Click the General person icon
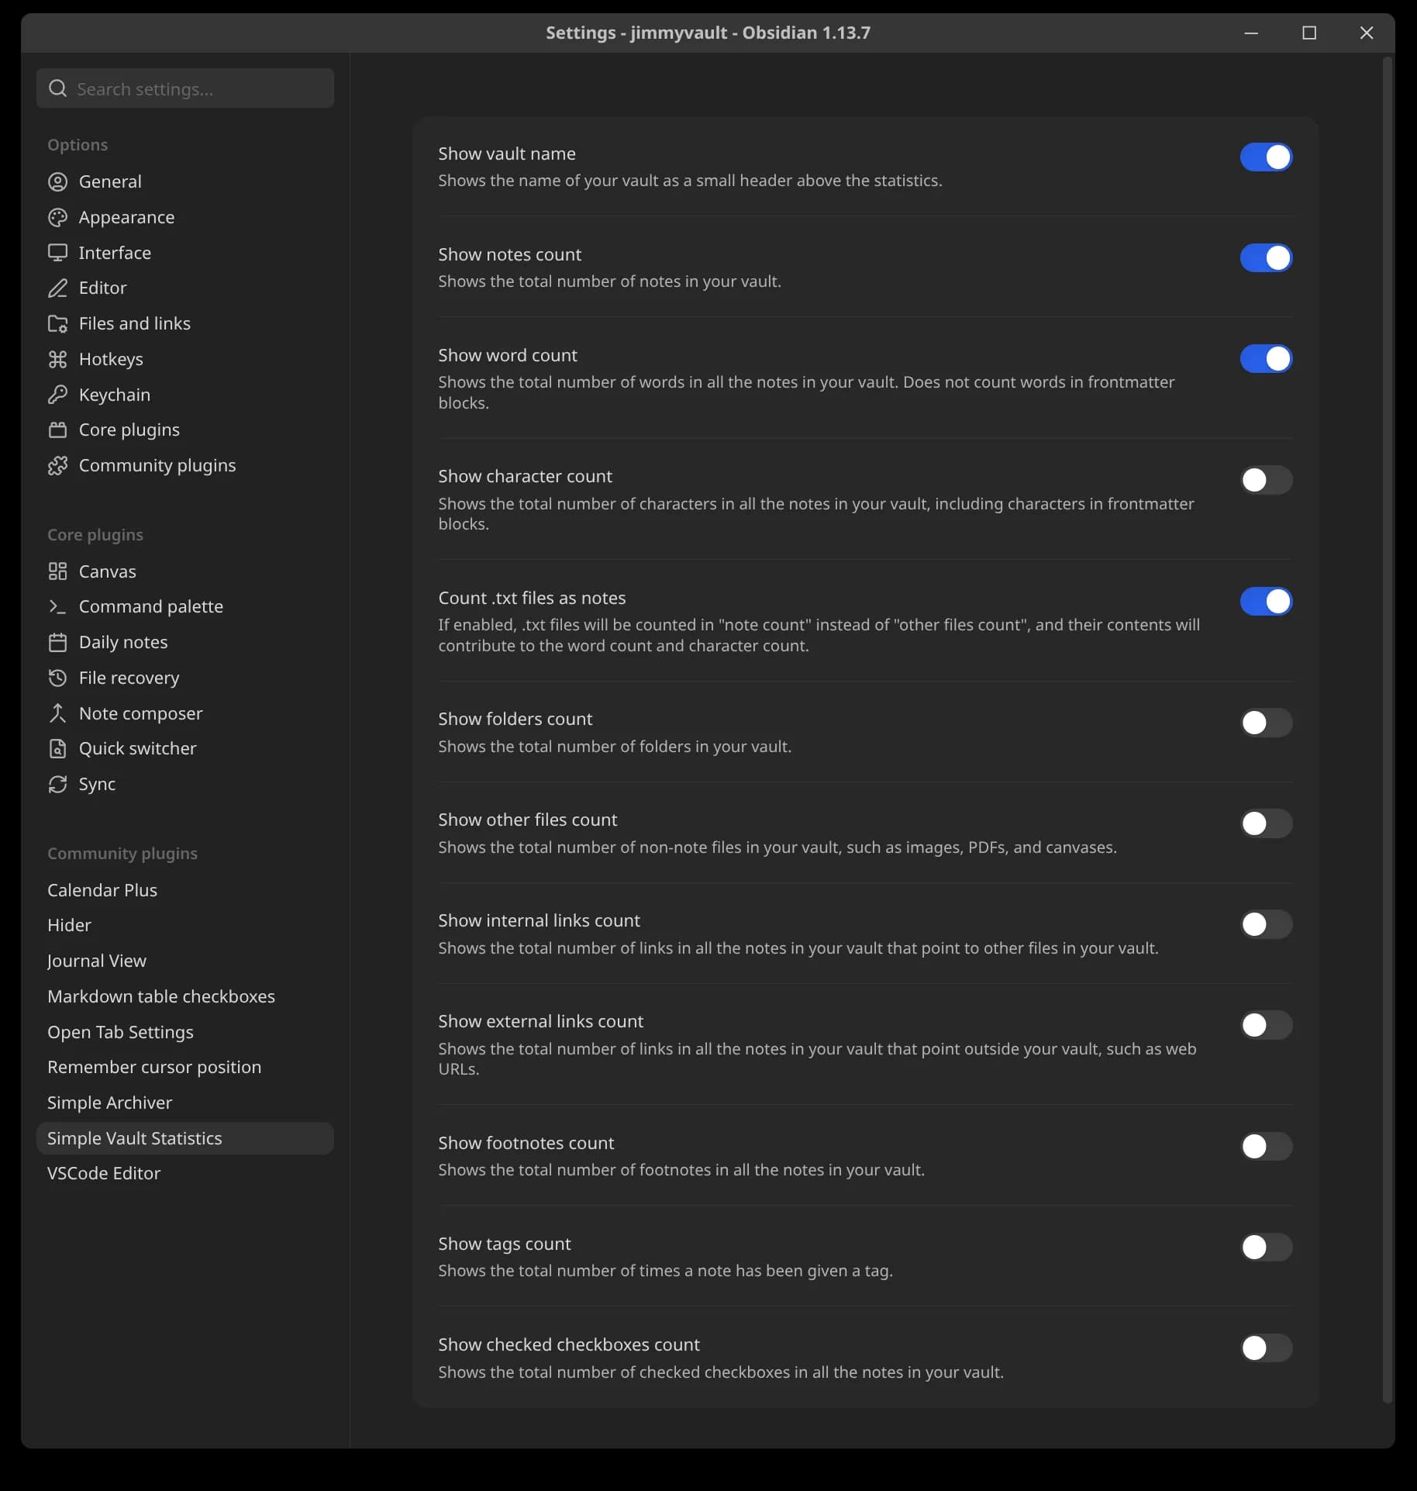 point(58,181)
